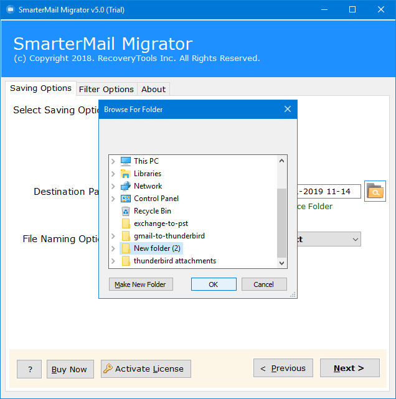Confirm folder selection with OK
This screenshot has width=396, height=399.
(x=214, y=284)
